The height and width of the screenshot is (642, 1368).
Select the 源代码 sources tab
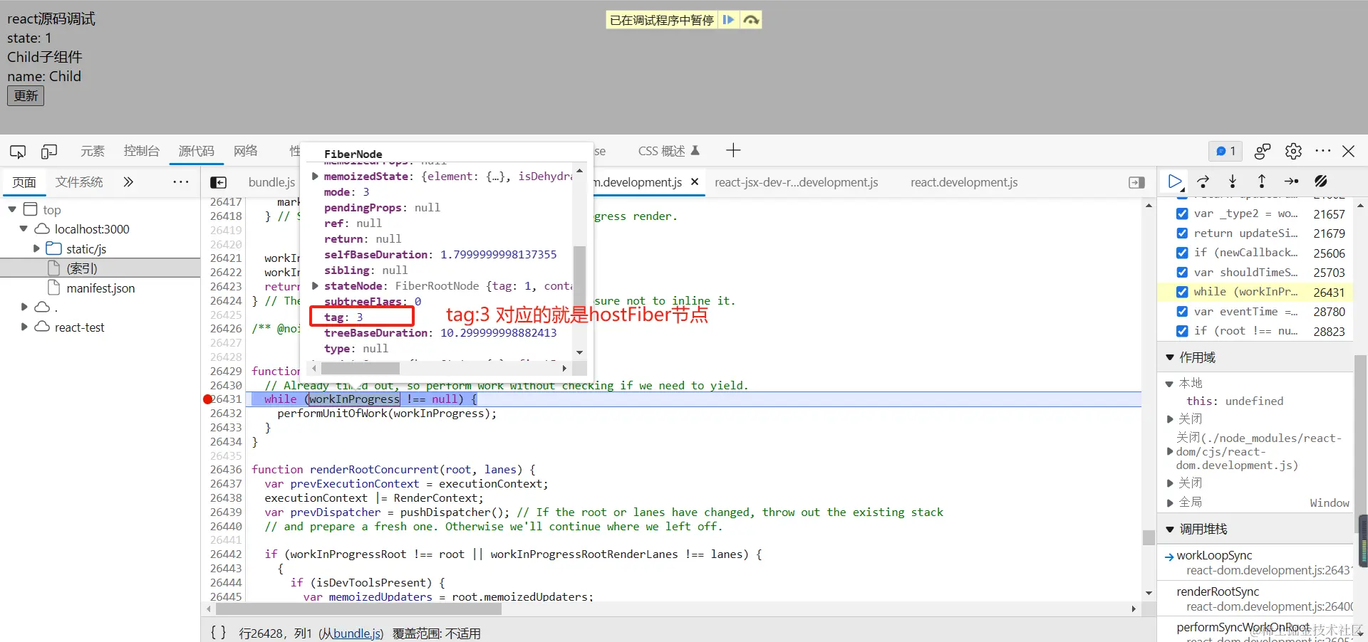coord(196,151)
